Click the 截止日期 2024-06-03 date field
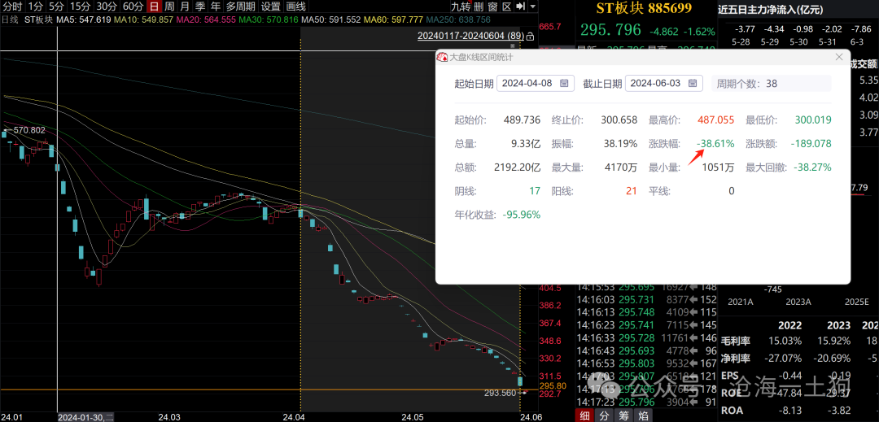The image size is (879, 422). [x=664, y=84]
